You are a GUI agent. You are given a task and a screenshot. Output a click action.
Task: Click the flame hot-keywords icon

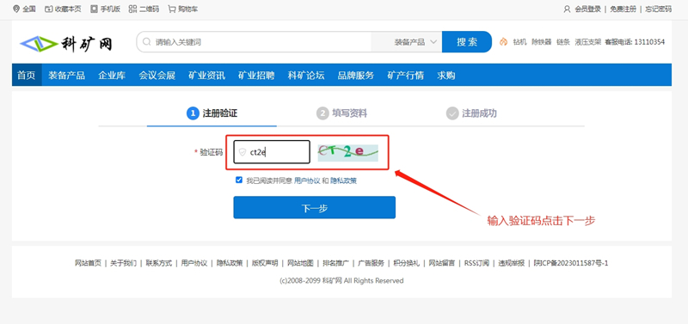(x=503, y=42)
